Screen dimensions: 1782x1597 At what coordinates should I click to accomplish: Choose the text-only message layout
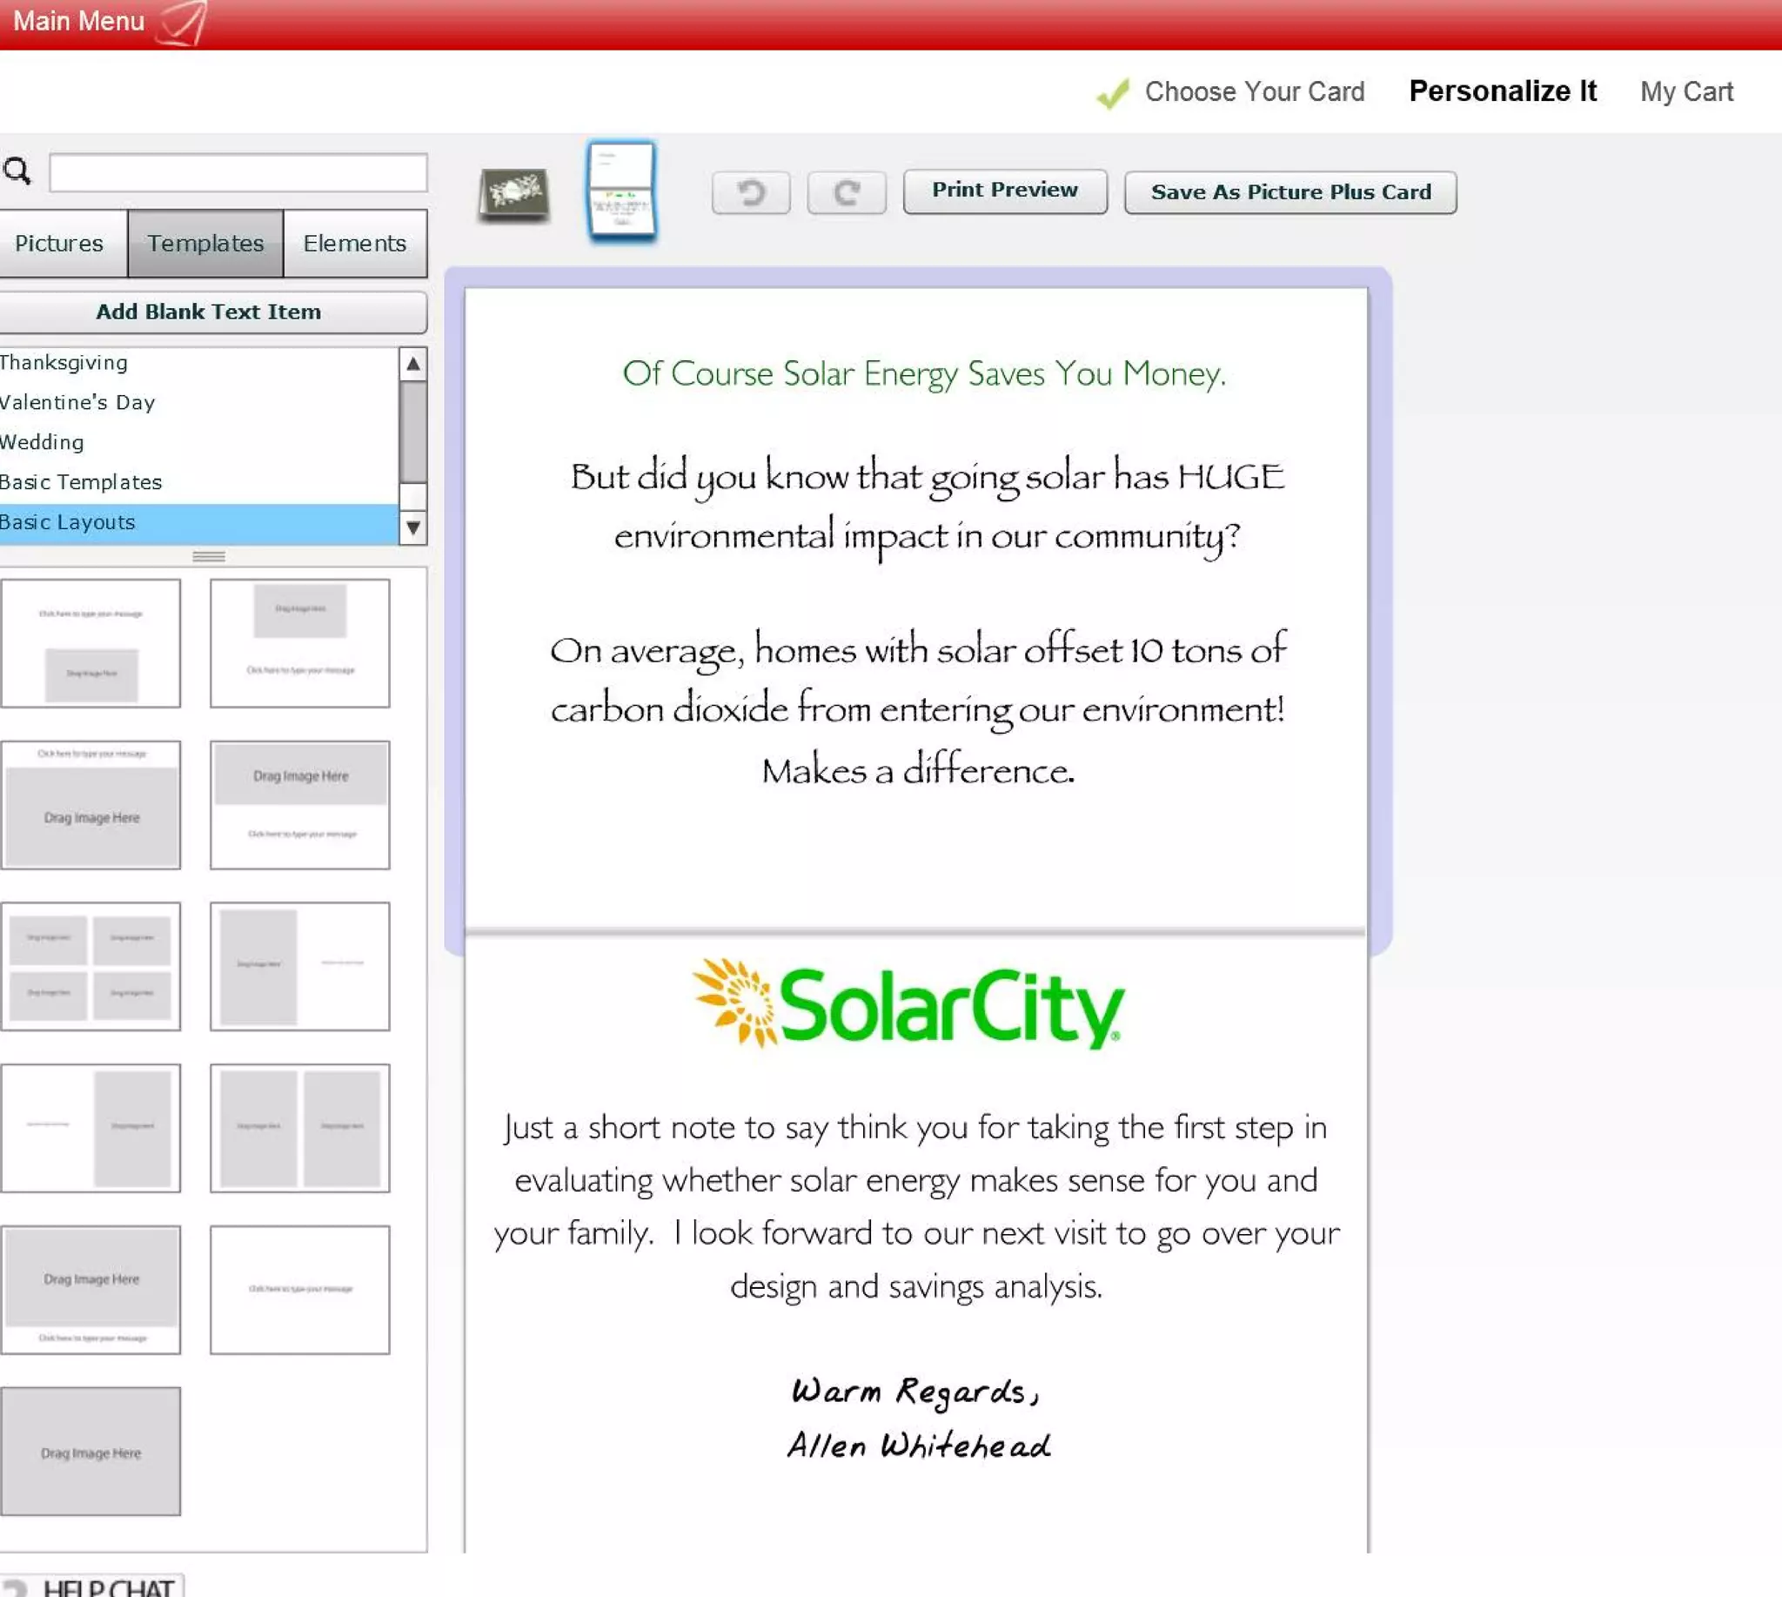click(x=300, y=1289)
